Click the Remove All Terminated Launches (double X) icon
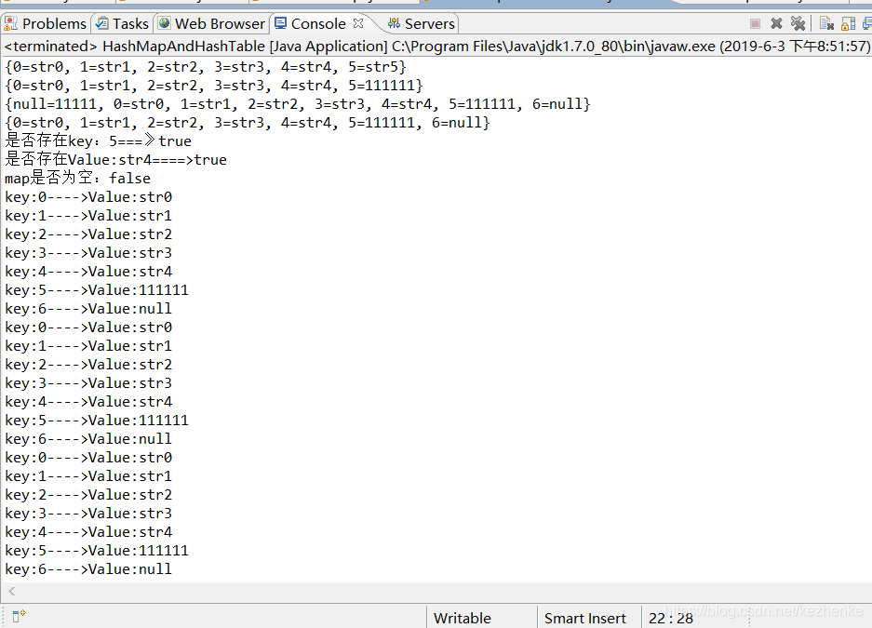The image size is (872, 628). (798, 23)
